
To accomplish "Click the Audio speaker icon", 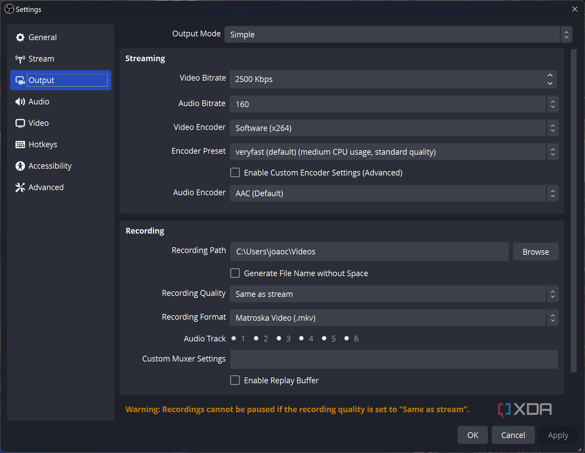I will point(20,102).
